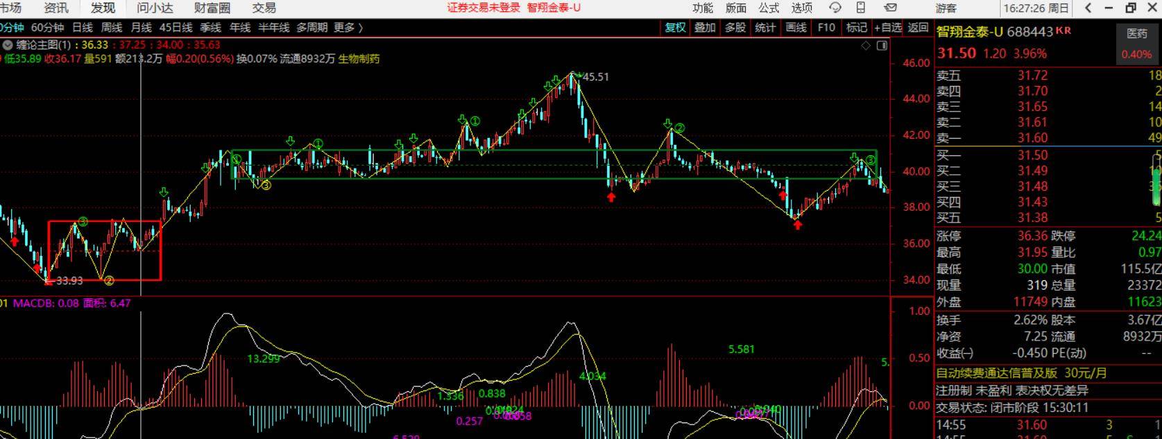Click the 标记 mark button
Viewport: 1162px width, 439px height.
tap(857, 28)
